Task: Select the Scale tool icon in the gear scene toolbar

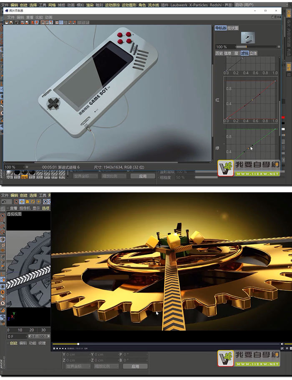Action: pos(28,201)
